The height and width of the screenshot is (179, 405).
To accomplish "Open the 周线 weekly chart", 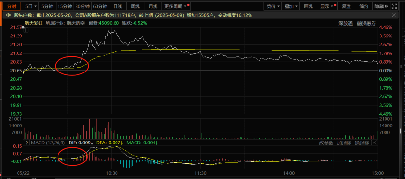I will coord(135,6).
